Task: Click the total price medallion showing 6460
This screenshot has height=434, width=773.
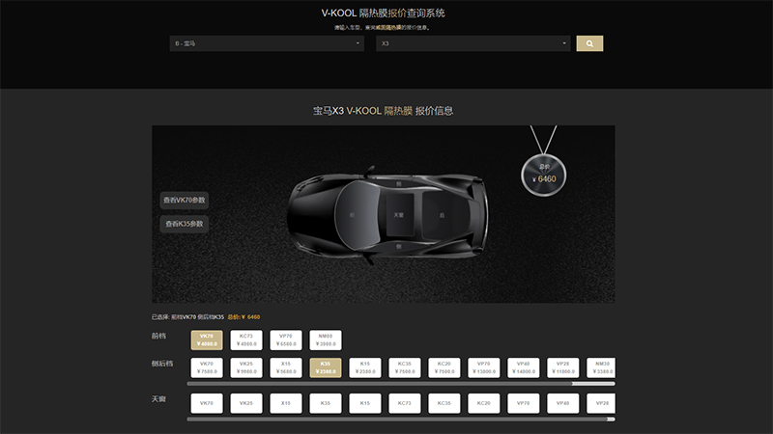Action: 546,176
